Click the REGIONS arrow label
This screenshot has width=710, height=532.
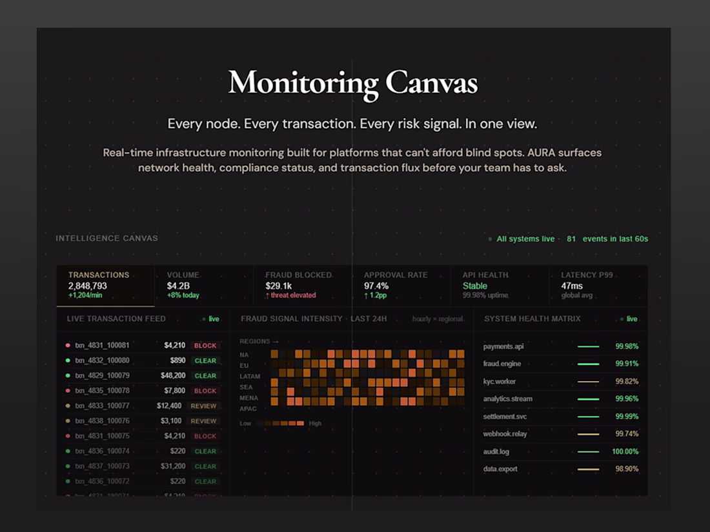pyautogui.click(x=259, y=341)
